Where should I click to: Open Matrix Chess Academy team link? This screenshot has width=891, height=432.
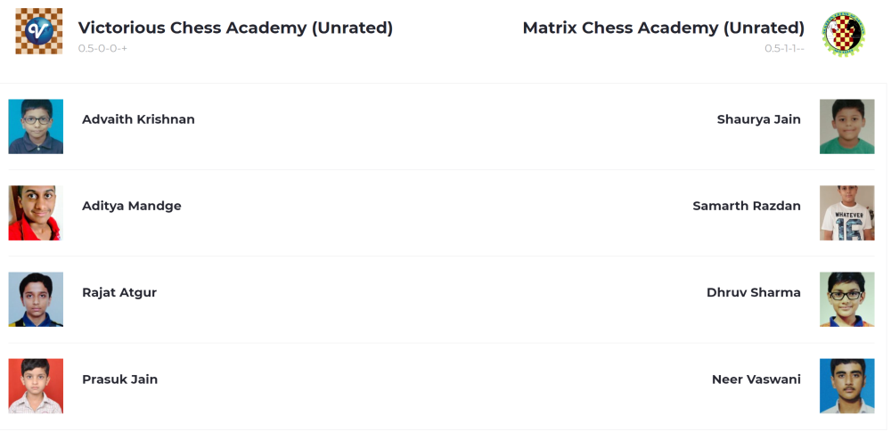[x=663, y=28]
